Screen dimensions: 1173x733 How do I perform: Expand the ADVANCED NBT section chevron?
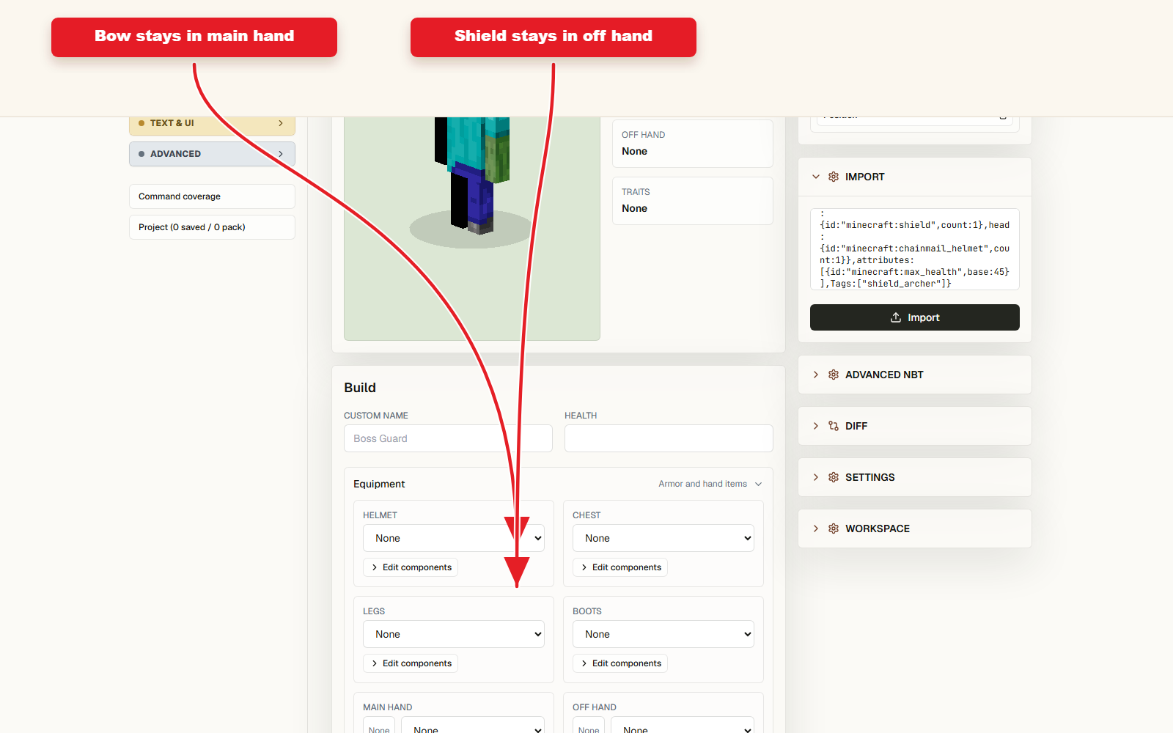[x=816, y=375]
